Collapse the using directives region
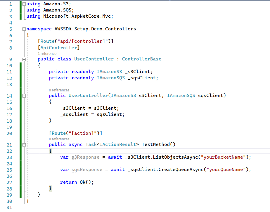Viewport: 270px width, 212px height. [x=23, y=4]
